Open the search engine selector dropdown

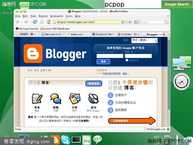click(136, 22)
